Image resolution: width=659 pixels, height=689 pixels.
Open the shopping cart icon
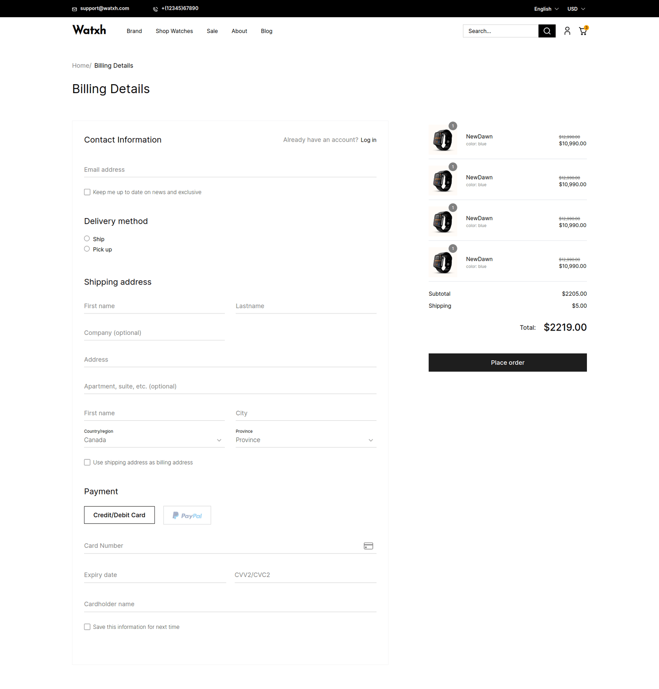(x=583, y=31)
